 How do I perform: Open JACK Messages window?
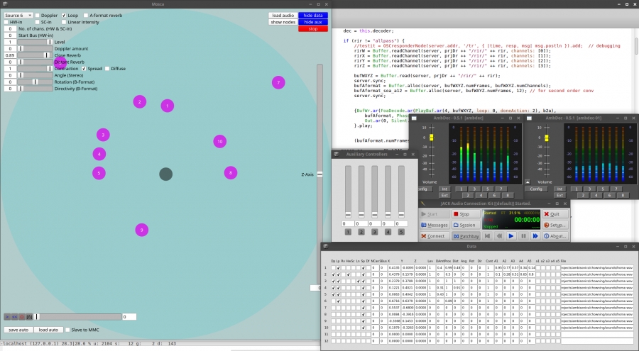435,225
